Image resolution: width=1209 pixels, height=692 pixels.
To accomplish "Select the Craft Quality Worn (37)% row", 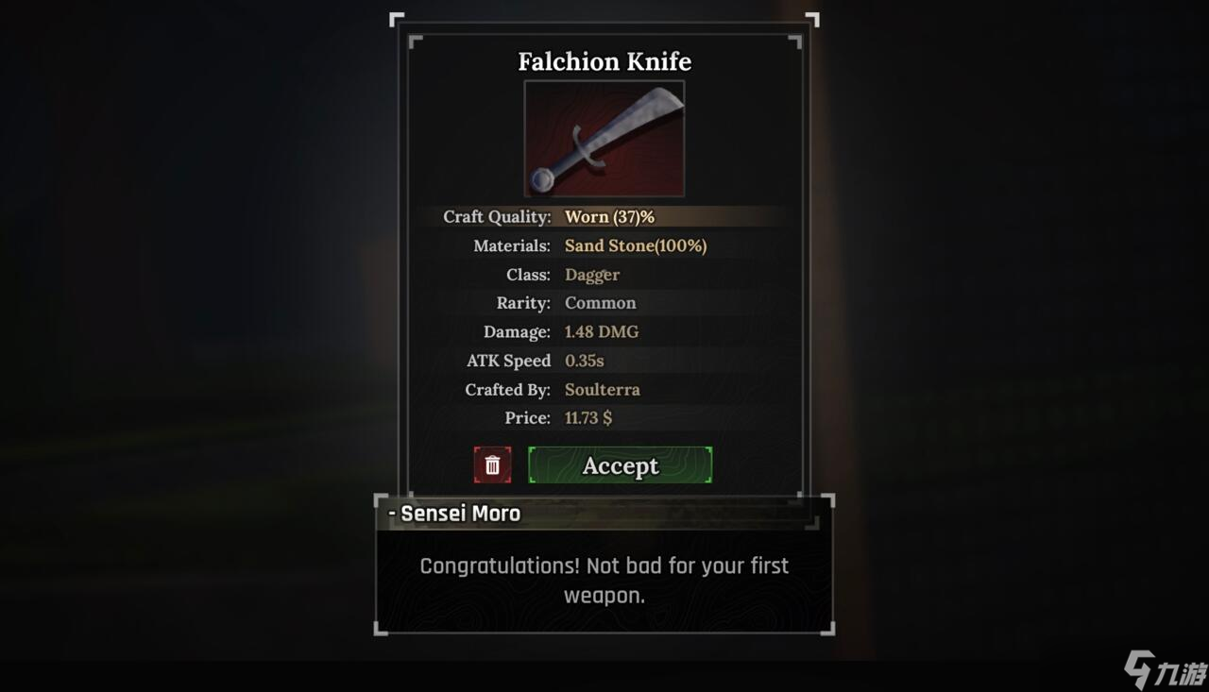I will pyautogui.click(x=604, y=217).
